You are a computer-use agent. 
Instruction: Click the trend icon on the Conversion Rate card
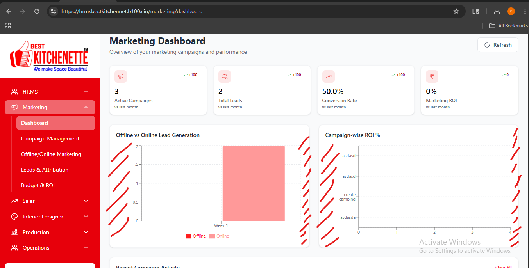[x=329, y=76]
